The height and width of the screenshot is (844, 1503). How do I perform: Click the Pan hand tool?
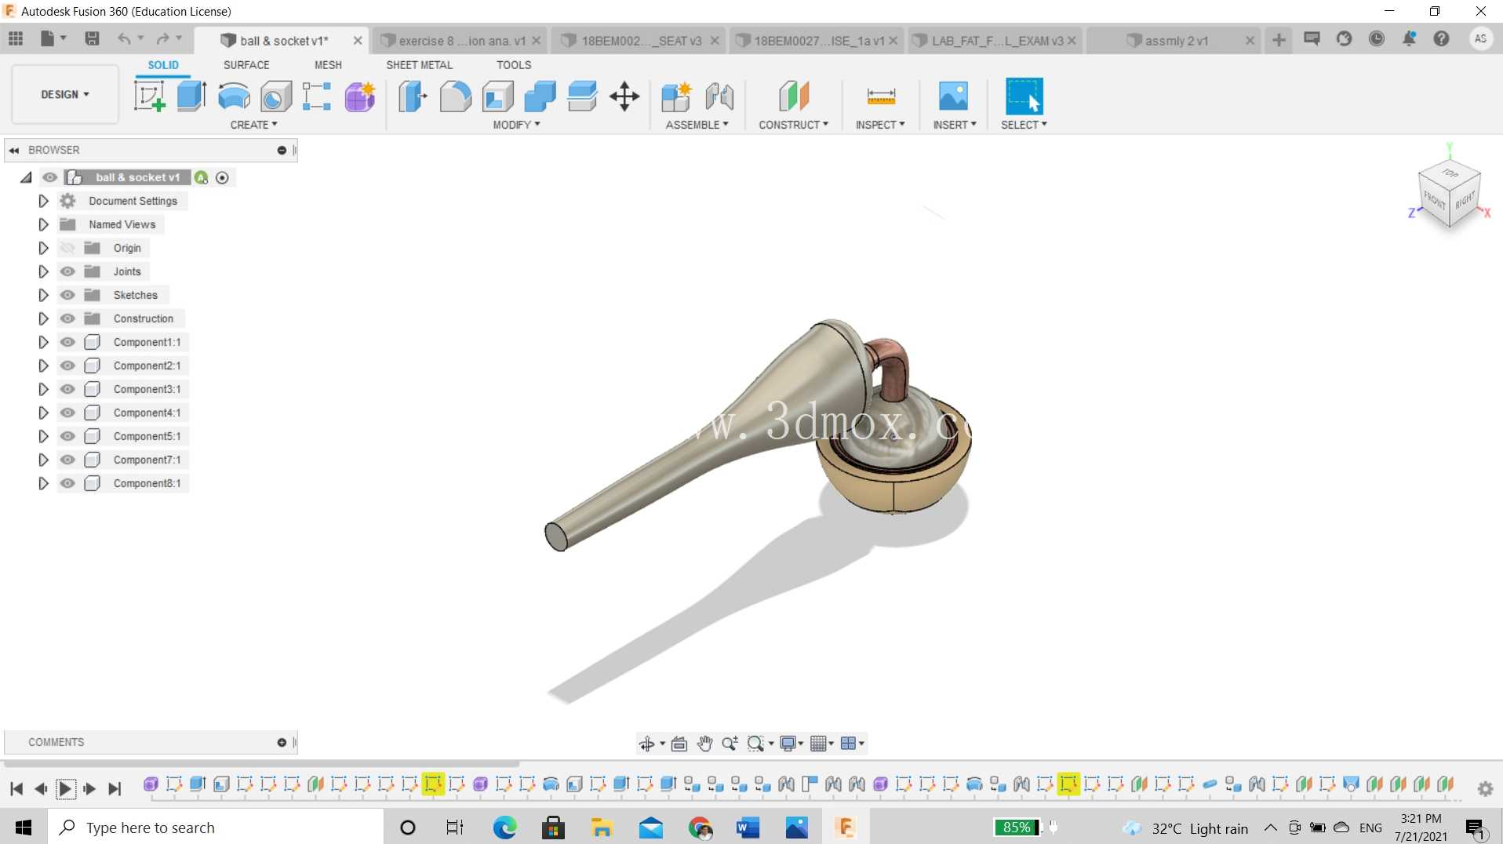click(704, 744)
